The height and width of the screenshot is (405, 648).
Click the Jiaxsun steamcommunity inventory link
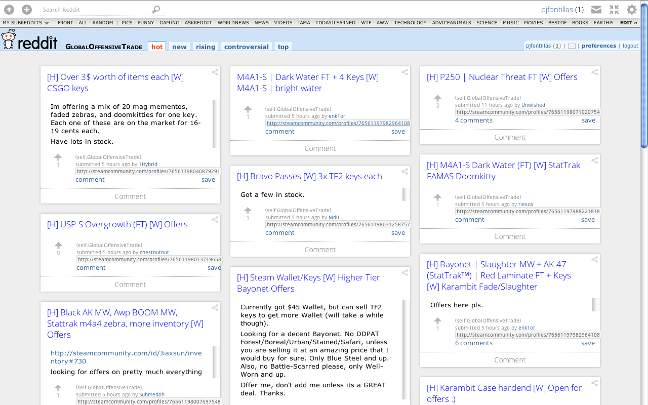click(126, 357)
